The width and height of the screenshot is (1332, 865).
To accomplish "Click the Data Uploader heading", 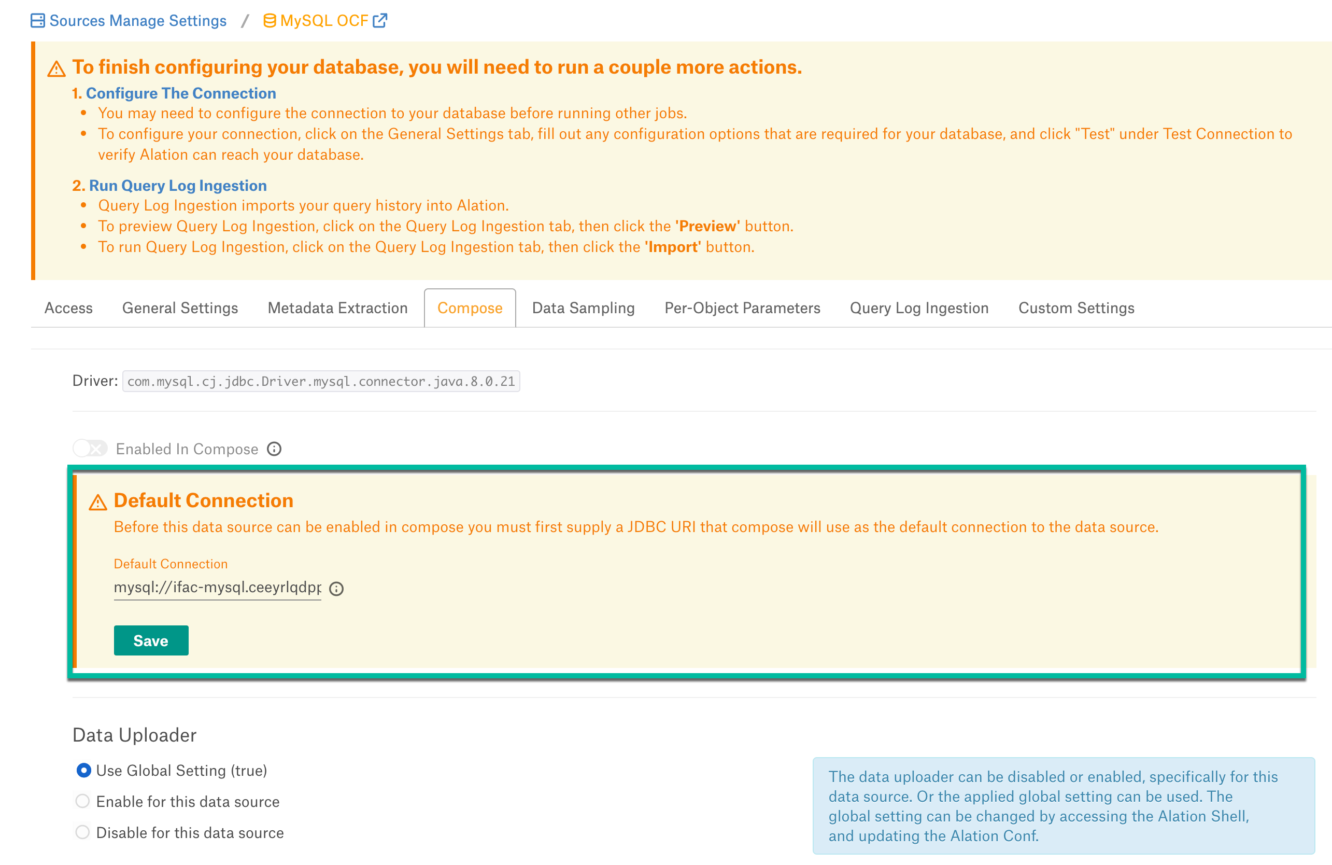I will point(134,735).
